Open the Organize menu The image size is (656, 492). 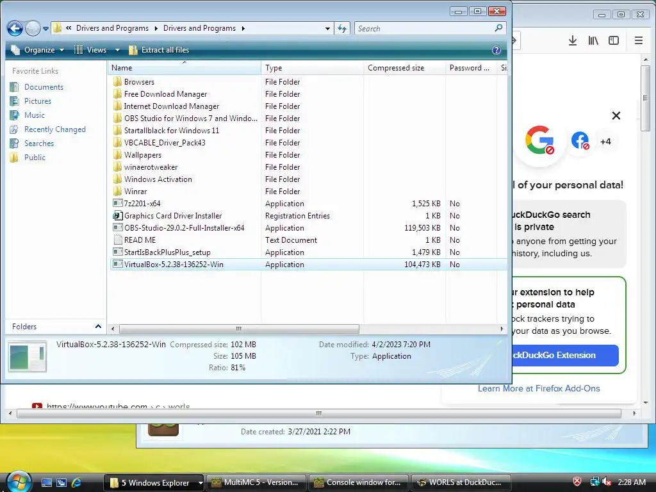[x=38, y=50]
